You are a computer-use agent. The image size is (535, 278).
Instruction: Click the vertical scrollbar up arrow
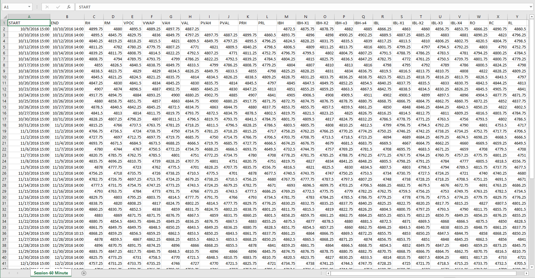(532, 17)
